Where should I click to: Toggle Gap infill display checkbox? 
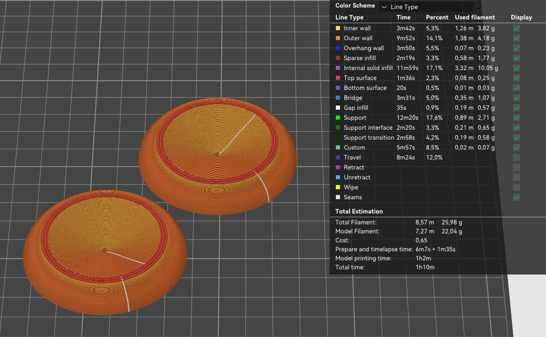(x=517, y=108)
